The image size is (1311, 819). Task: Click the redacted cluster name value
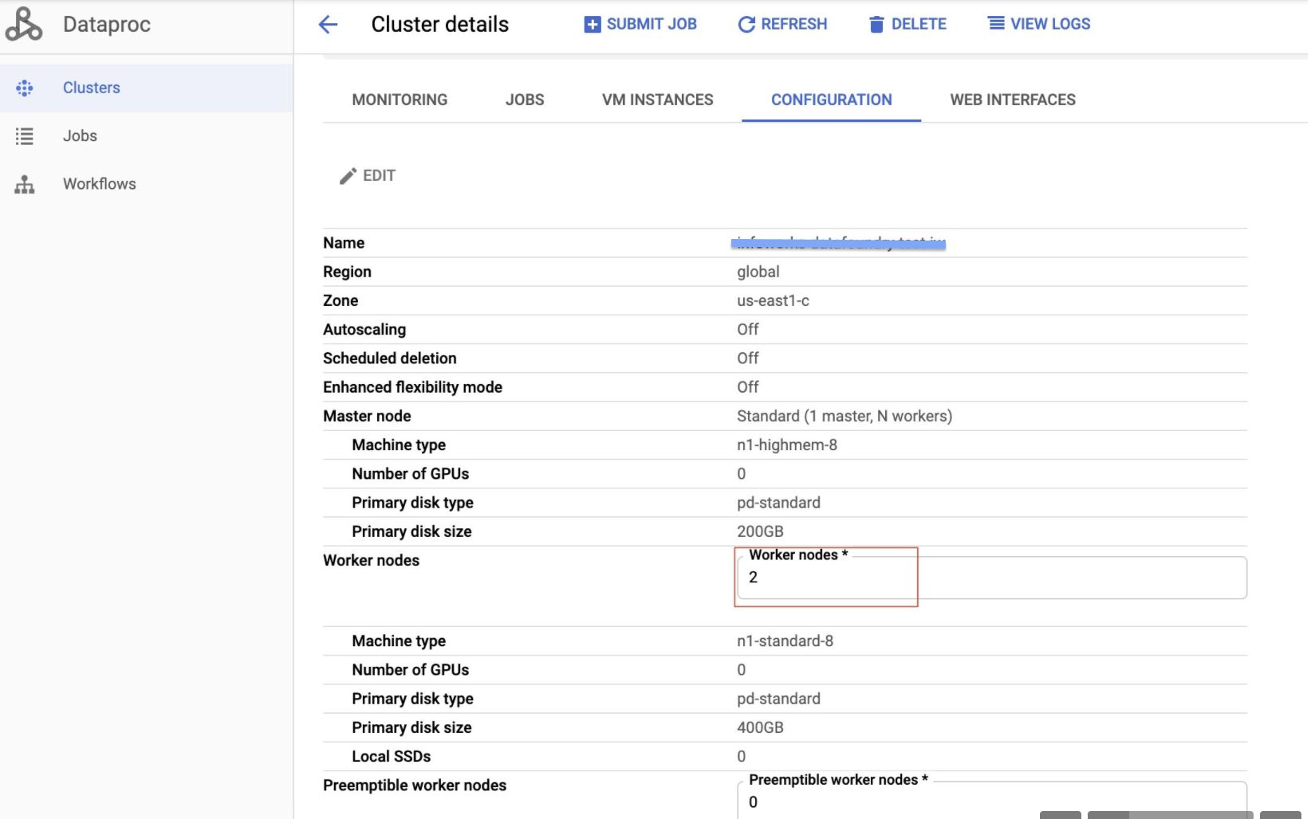[839, 243]
